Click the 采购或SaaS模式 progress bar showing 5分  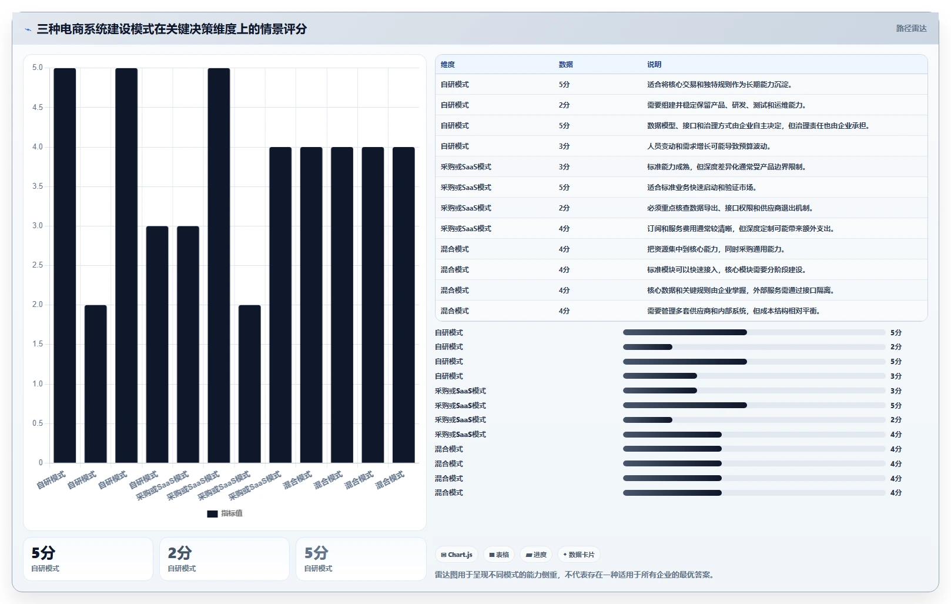(x=754, y=405)
